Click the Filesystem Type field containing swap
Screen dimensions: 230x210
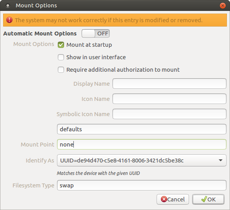click(141, 185)
